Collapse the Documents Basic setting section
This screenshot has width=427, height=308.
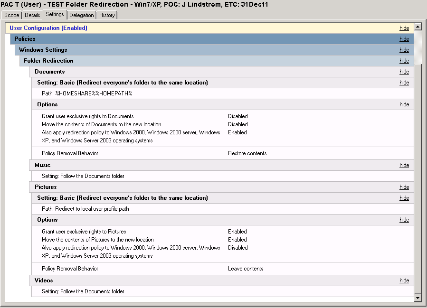(x=404, y=83)
